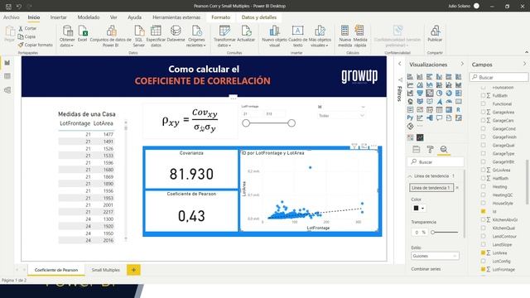Screen dimensions: 530x298
Task: Check the FullBath field checkbox
Action: pyautogui.click(x=483, y=96)
